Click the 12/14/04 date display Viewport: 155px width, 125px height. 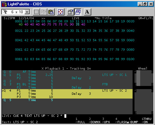(26, 18)
